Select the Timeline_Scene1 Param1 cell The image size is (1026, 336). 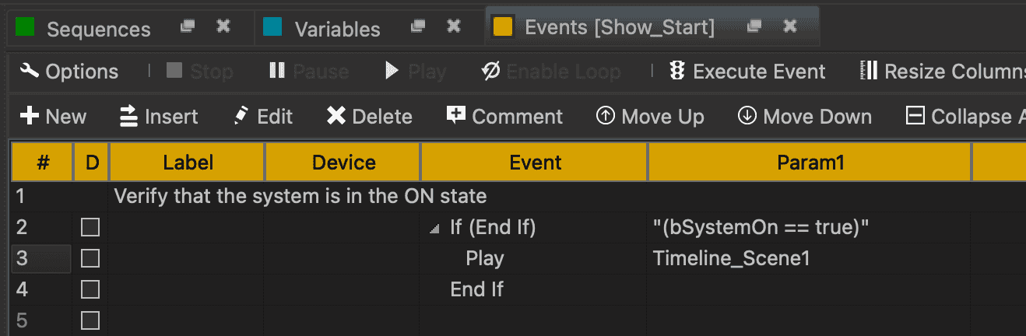731,258
